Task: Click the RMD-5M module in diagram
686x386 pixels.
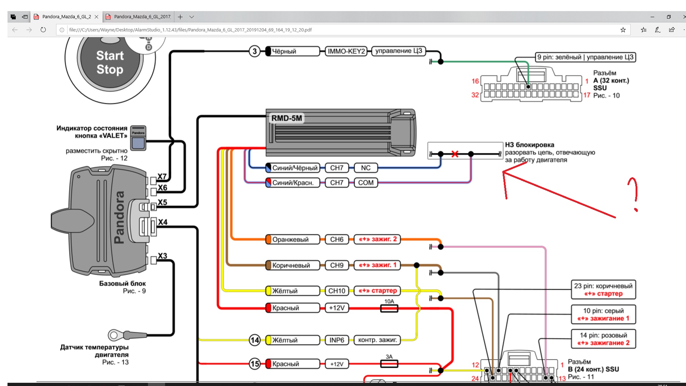Action: 340,132
